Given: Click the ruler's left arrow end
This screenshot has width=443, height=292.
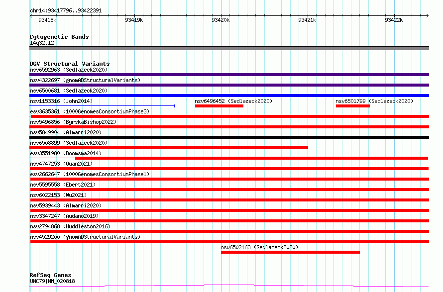Looking at the screenshot, I should coord(31,15).
